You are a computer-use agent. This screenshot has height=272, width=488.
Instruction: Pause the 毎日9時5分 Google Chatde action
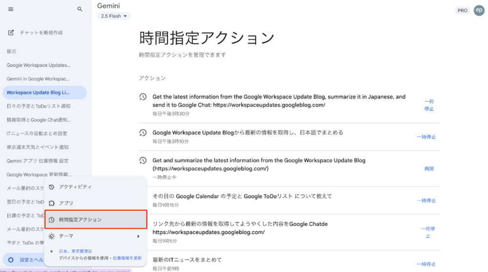coord(428,232)
